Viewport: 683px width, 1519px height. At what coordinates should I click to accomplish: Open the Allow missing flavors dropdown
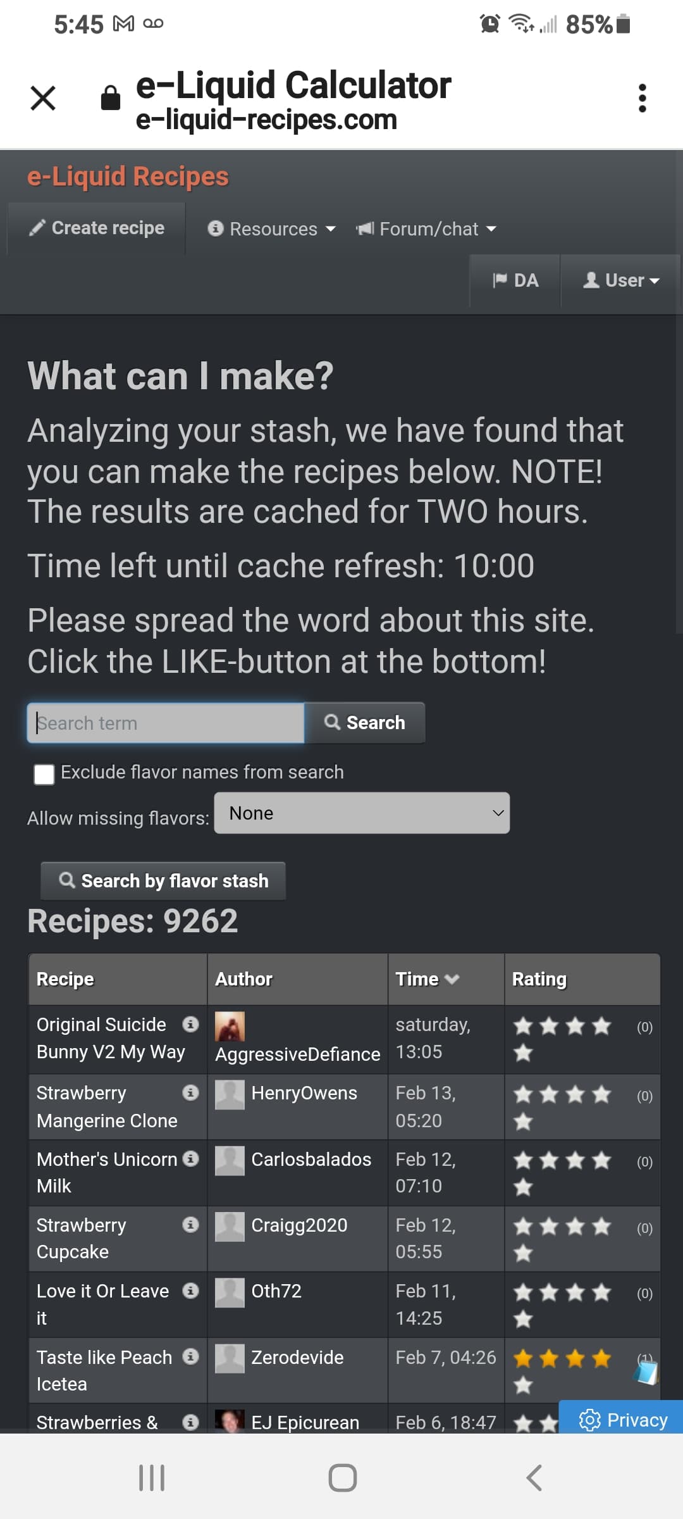click(362, 813)
